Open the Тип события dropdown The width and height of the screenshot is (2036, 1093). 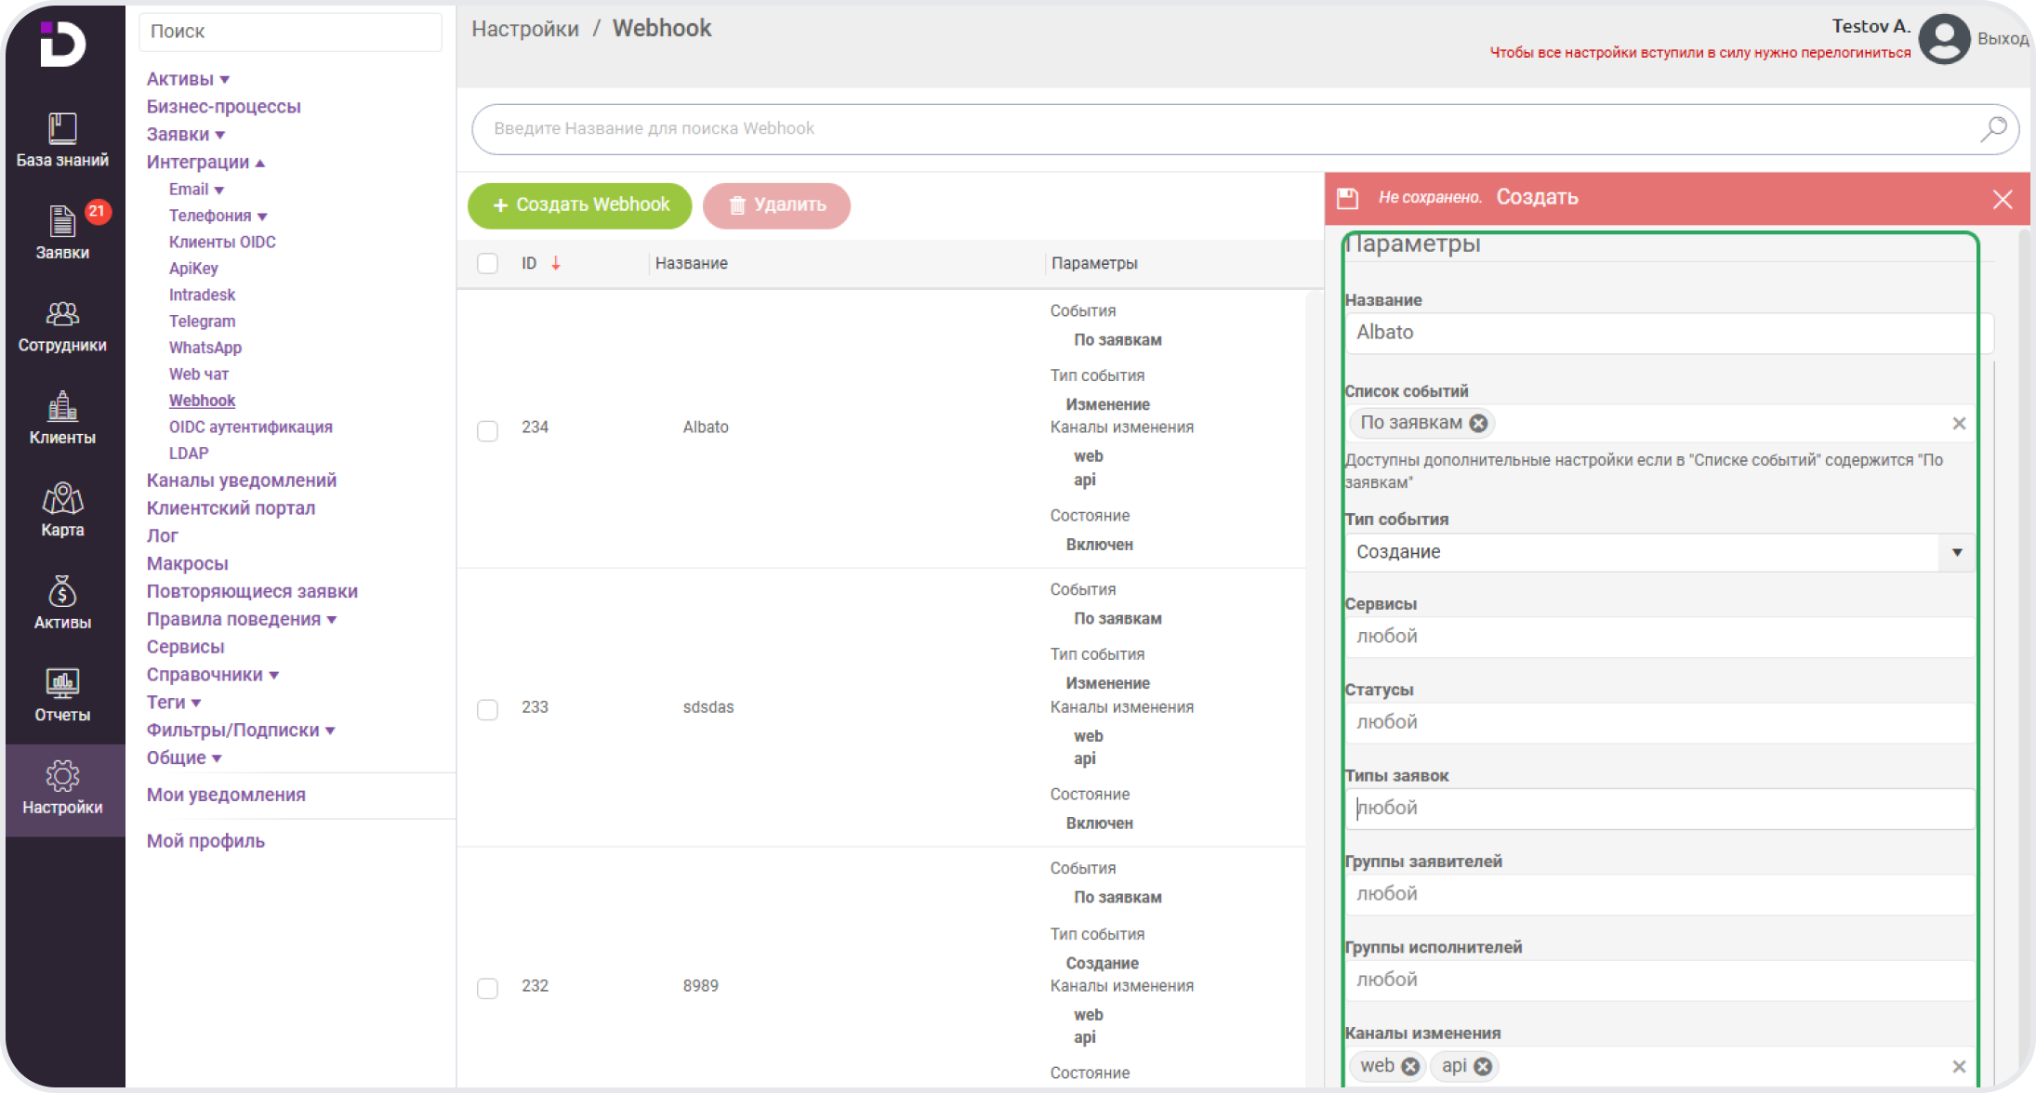pos(1956,553)
